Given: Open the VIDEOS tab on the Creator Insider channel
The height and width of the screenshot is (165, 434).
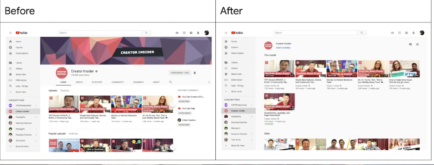Looking at the screenshot, I should (x=79, y=82).
